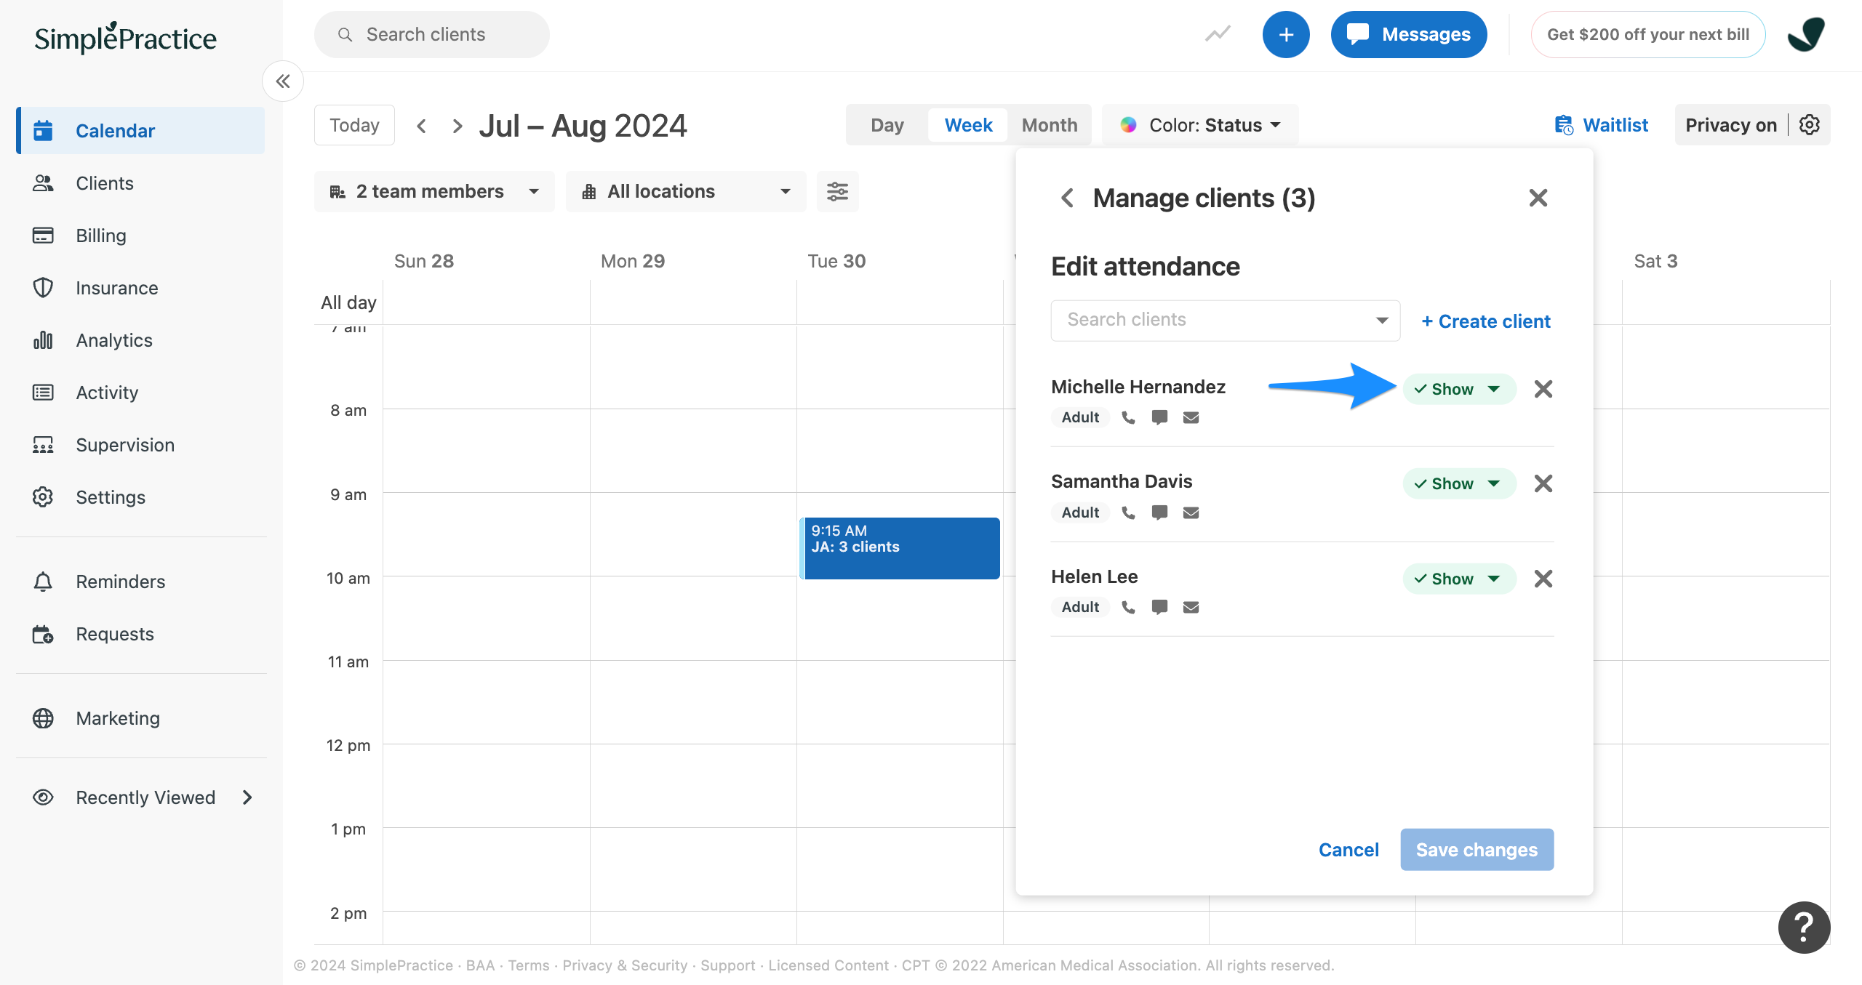Open the 9:15 AM JA: 3 clients appointment

tap(900, 548)
